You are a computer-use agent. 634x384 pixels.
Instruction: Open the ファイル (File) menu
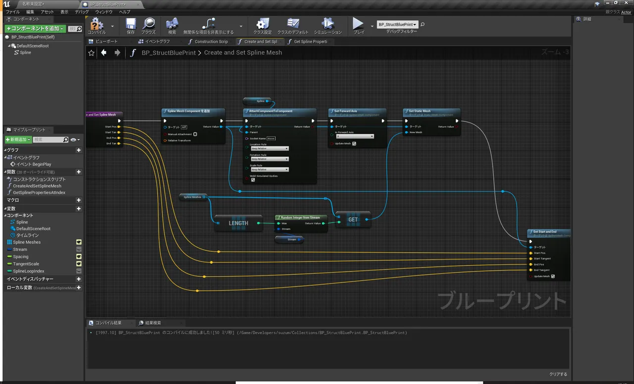tap(12, 11)
